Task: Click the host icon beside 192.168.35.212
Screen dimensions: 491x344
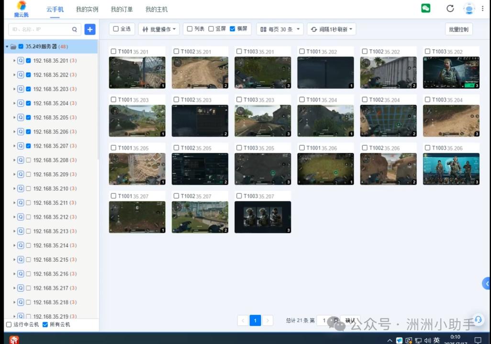Action: click(x=21, y=217)
